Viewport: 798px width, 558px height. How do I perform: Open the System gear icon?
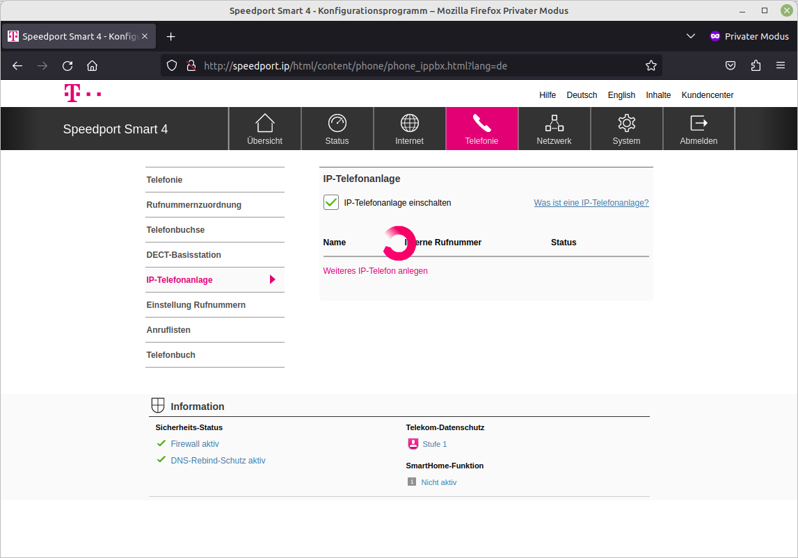[626, 123]
